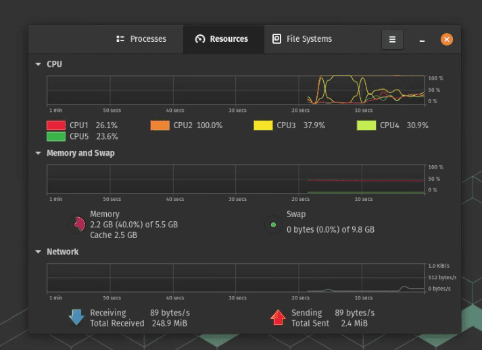Open the hamburger menu button
482x350 pixels.
click(x=392, y=39)
